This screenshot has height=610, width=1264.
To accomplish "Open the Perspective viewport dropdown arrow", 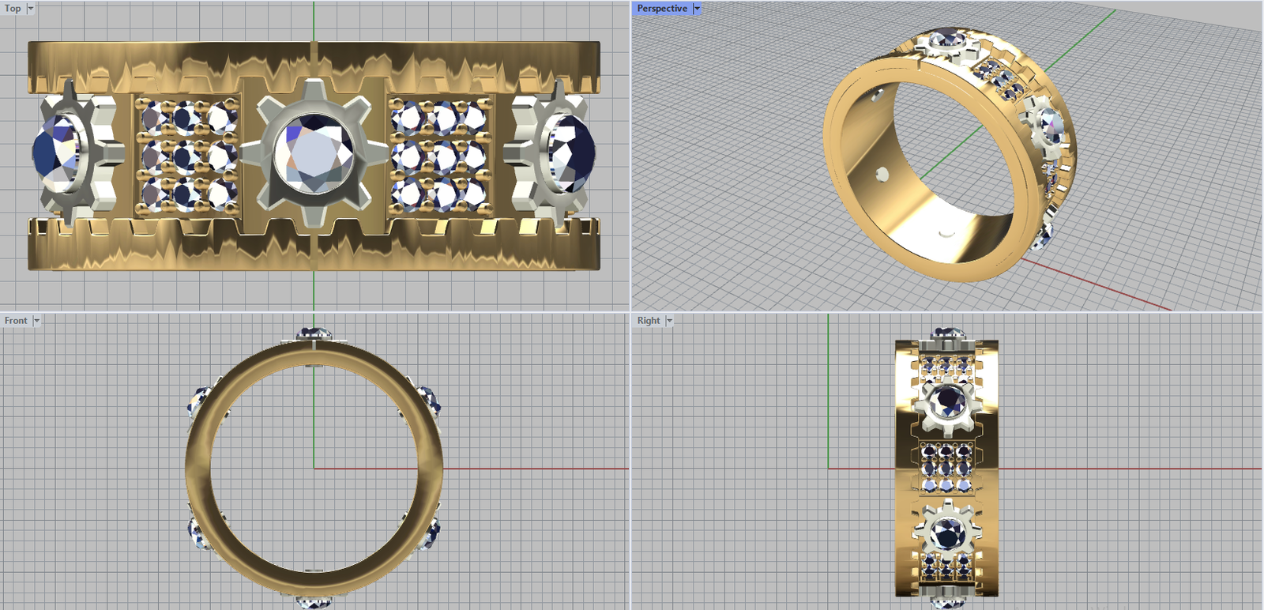I will point(697,9).
